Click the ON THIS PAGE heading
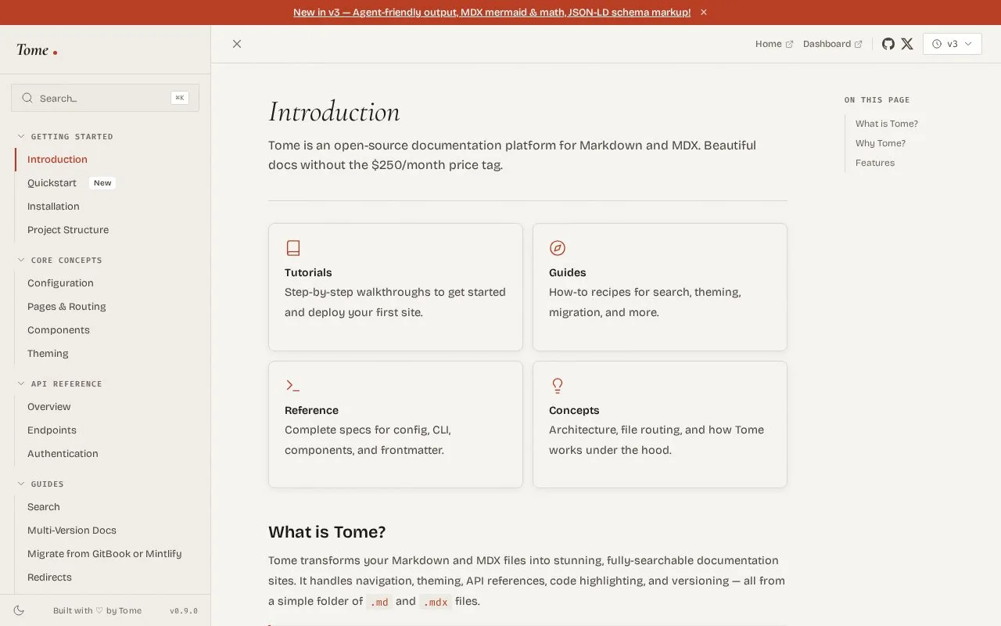The width and height of the screenshot is (1001, 626). pos(877,100)
